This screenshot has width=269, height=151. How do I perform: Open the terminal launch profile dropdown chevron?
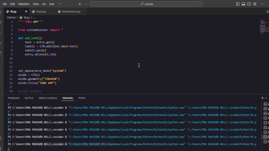pyautogui.click(x=266, y=98)
